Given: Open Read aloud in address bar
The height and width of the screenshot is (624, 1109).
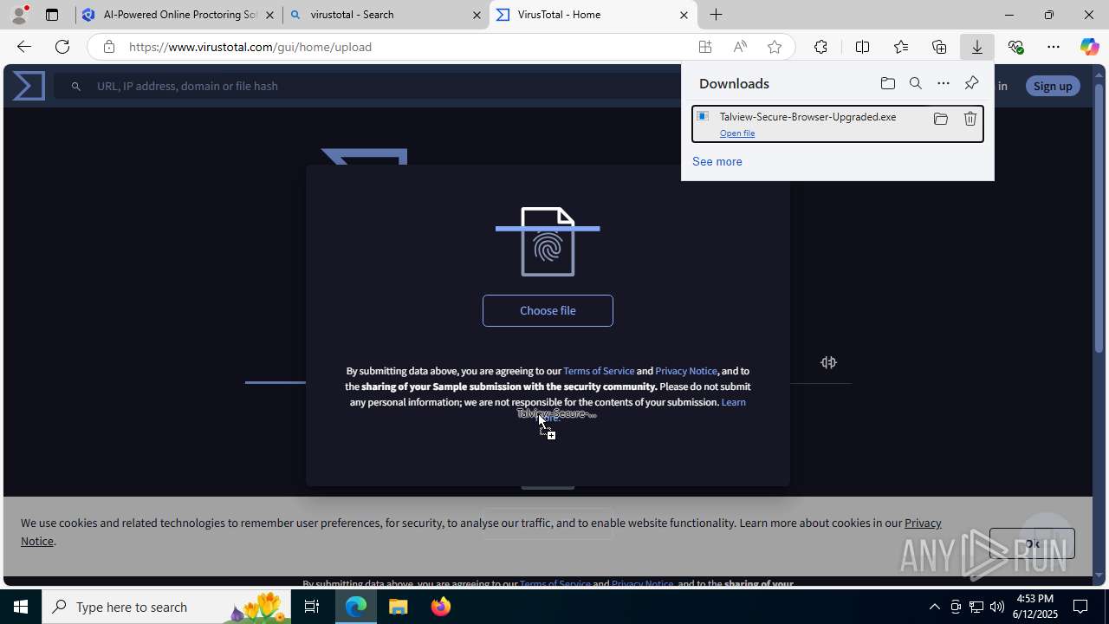Looking at the screenshot, I should [x=740, y=47].
